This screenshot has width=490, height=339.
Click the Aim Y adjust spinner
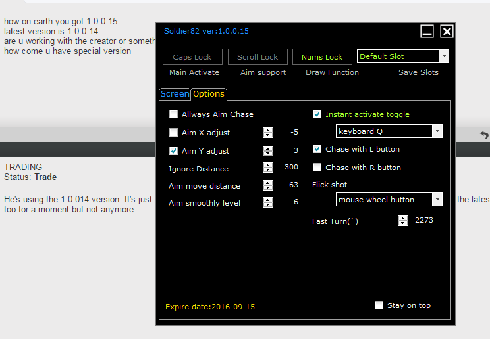[x=268, y=151]
